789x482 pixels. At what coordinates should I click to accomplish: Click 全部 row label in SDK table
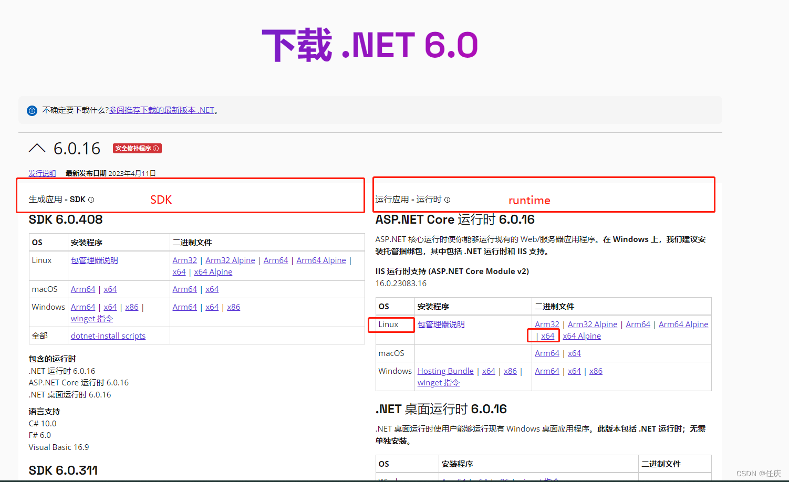click(x=39, y=336)
